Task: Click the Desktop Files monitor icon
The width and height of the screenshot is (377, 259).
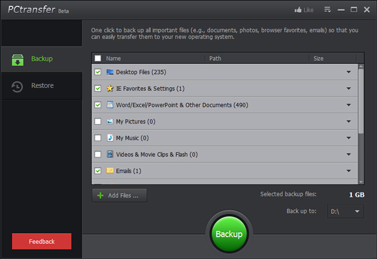Action: (110, 72)
